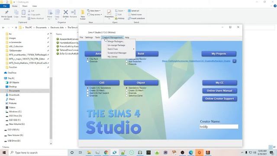Open Explorer help question mark icon
The width and height of the screenshot is (277, 156).
(x=275, y=6)
